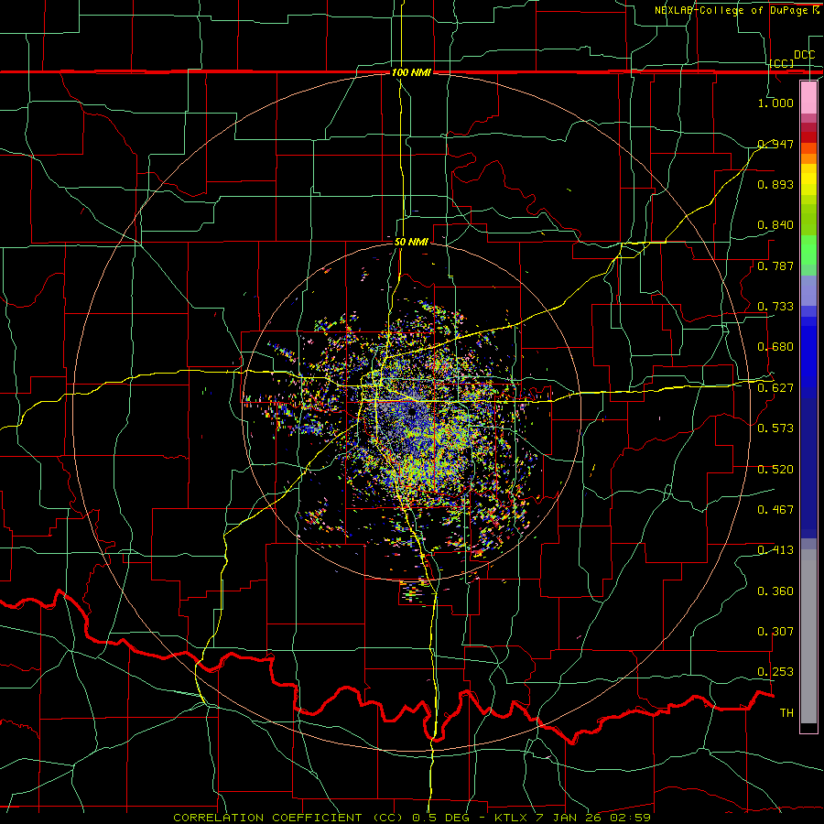Select the 0.253 legend value
Image resolution: width=824 pixels, height=824 pixels.
[x=775, y=672]
